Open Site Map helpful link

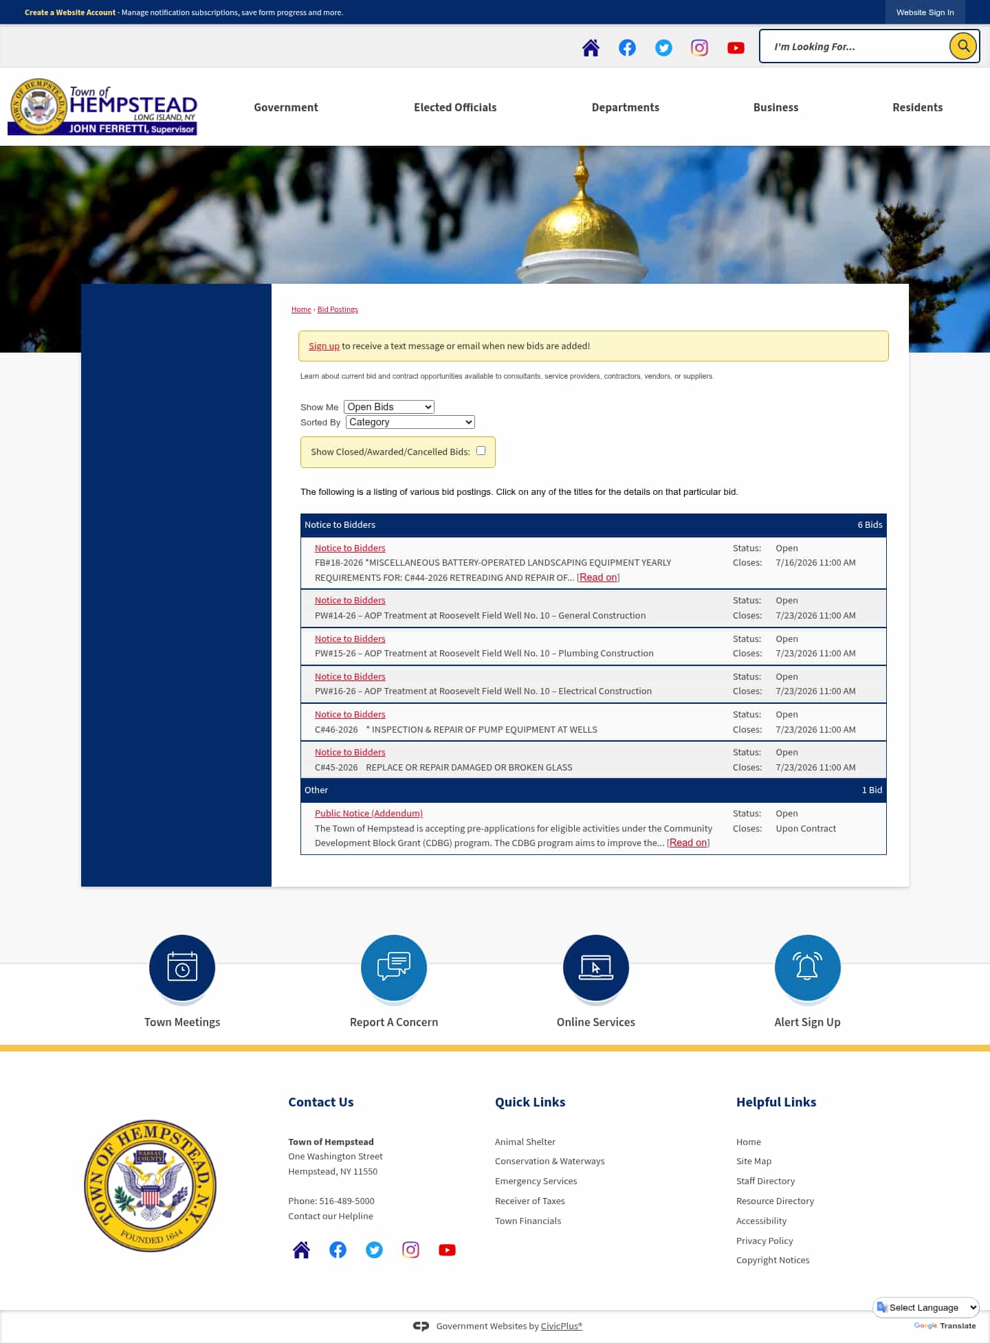[x=753, y=1161]
